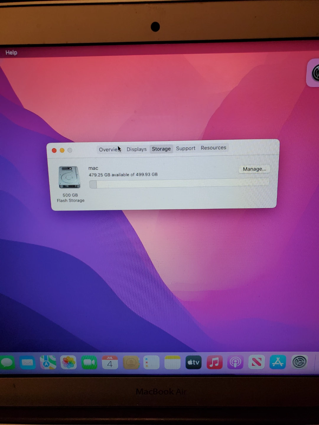The width and height of the screenshot is (319, 425).
Task: Open Notes from the Dock
Action: [x=172, y=362]
